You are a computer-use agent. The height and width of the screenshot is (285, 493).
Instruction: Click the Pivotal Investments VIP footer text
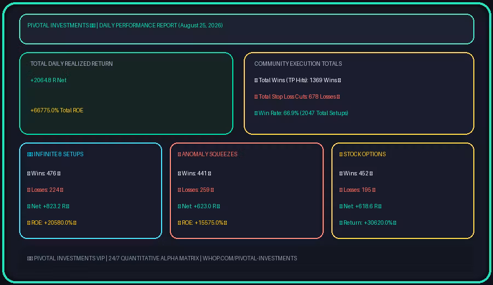click(162, 258)
